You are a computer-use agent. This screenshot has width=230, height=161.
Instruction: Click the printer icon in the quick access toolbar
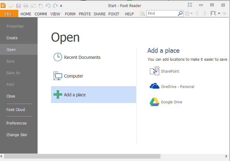click(x=26, y=6)
